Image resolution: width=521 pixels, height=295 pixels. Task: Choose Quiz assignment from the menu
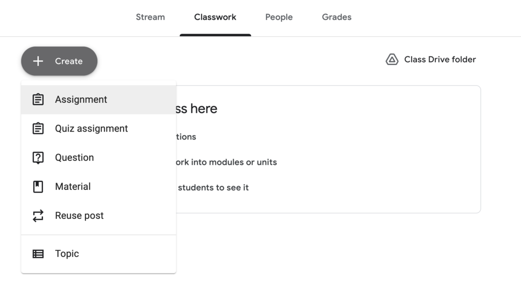tap(92, 128)
